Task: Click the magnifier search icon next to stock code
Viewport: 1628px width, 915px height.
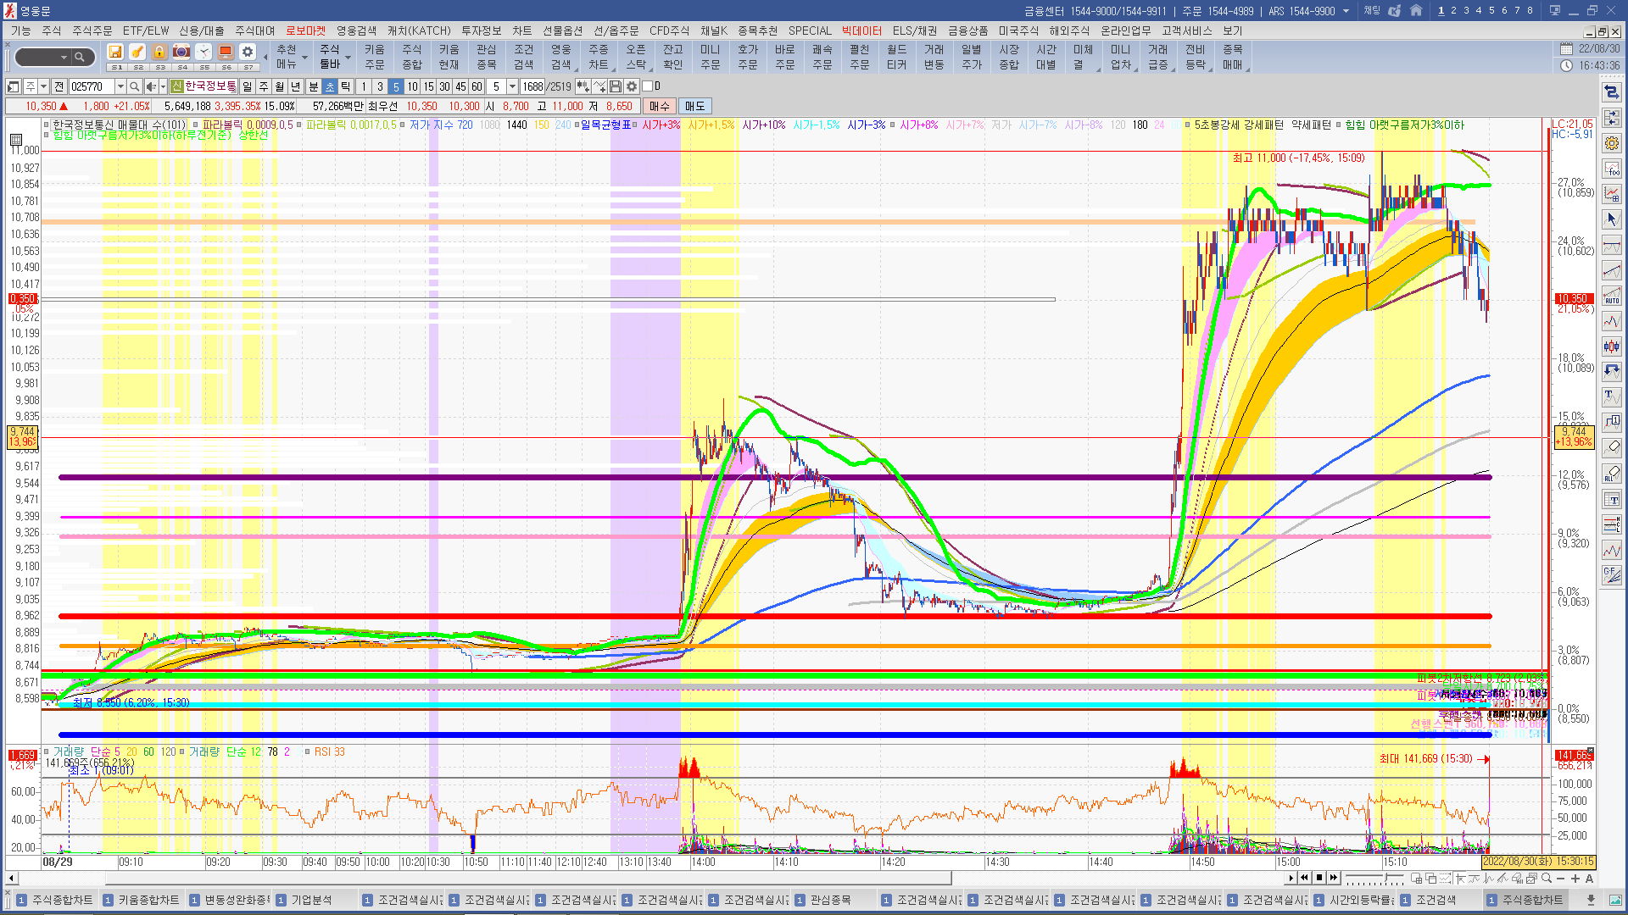Action: 134,86
